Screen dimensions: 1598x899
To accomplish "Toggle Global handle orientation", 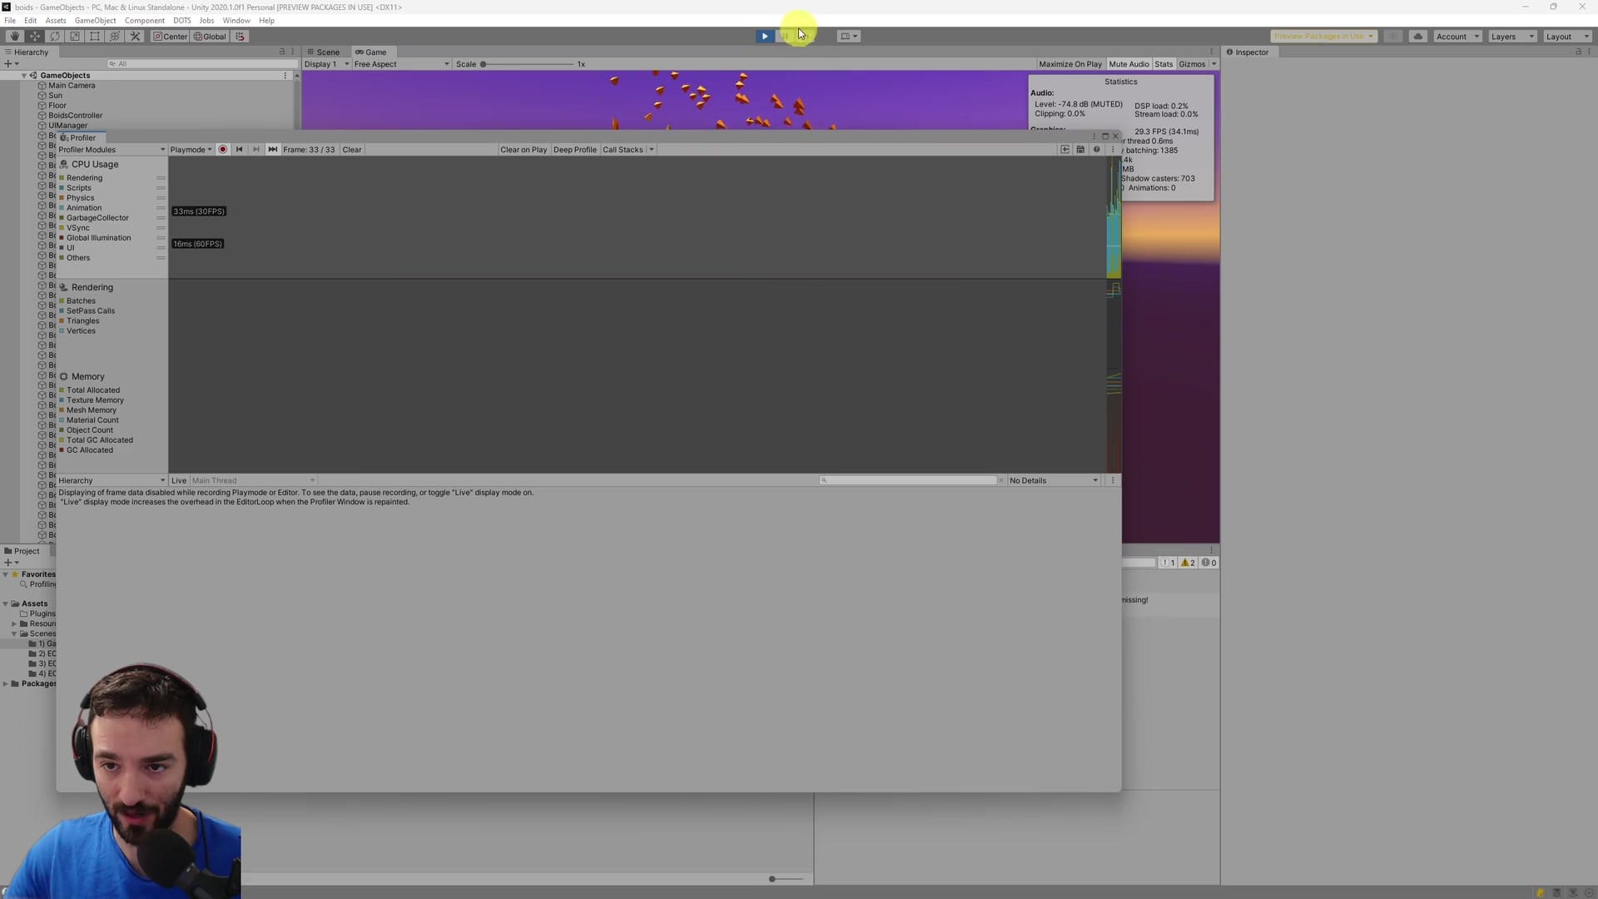I will 209,36.
